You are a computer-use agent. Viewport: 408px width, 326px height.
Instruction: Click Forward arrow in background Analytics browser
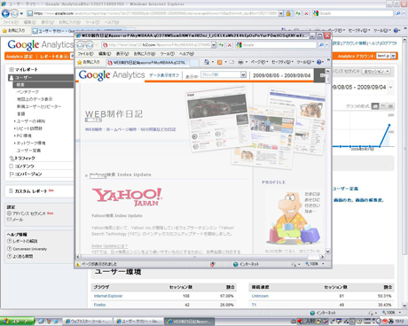click(x=14, y=13)
